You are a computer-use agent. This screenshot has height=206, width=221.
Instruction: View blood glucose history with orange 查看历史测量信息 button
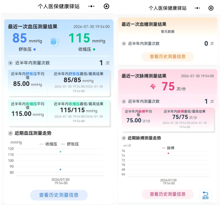[168, 57]
